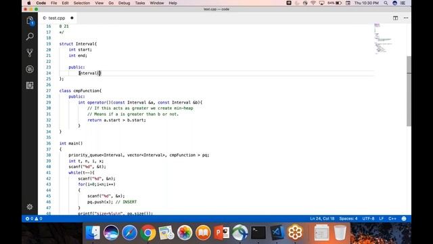
Task: Click 'int main()' on line 36
Action: pos(71,143)
